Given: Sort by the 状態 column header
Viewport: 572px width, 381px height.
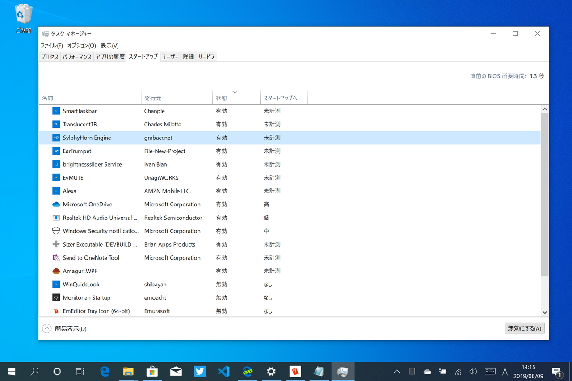Looking at the screenshot, I should click(236, 98).
